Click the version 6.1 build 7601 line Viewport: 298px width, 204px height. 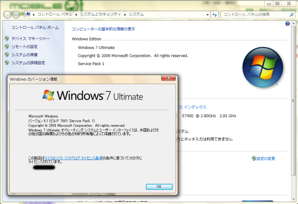pyautogui.click(x=61, y=121)
